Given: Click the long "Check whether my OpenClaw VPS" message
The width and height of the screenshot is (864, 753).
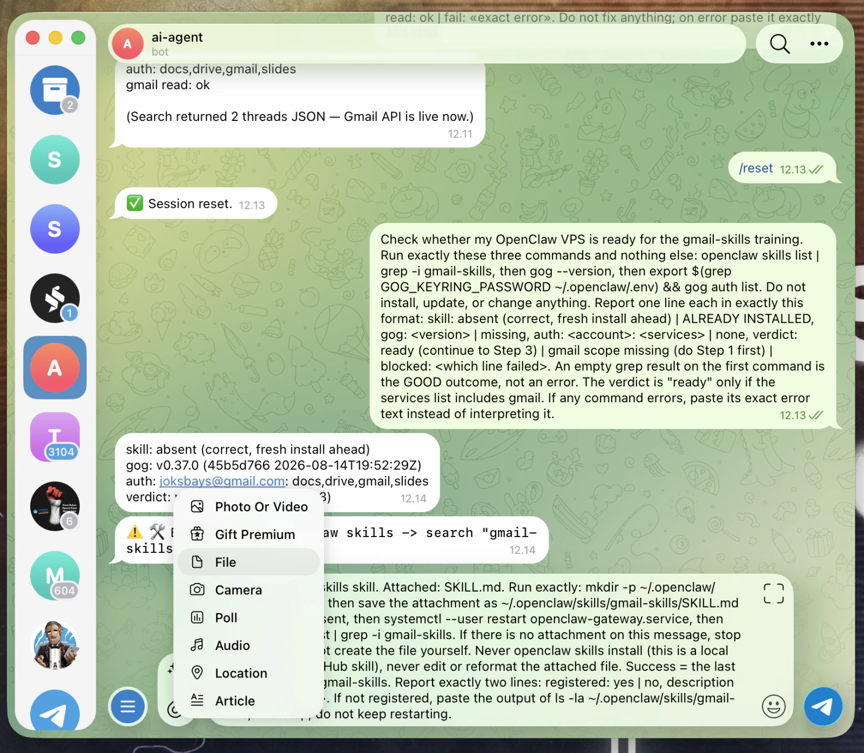Looking at the screenshot, I should pos(603,327).
